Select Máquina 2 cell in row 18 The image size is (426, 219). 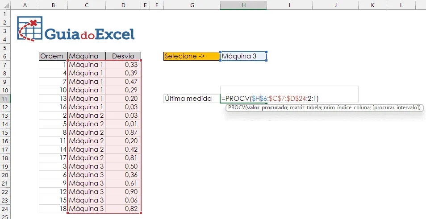click(x=87, y=158)
